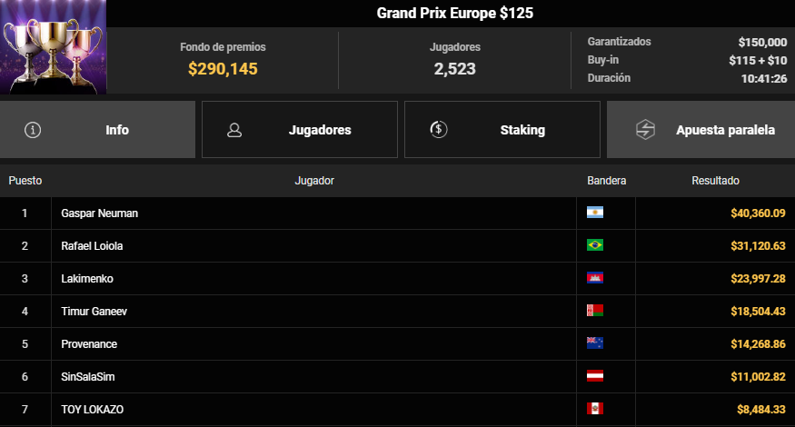The height and width of the screenshot is (427, 795).
Task: Sort by the Puesto column header
Action: tap(25, 181)
